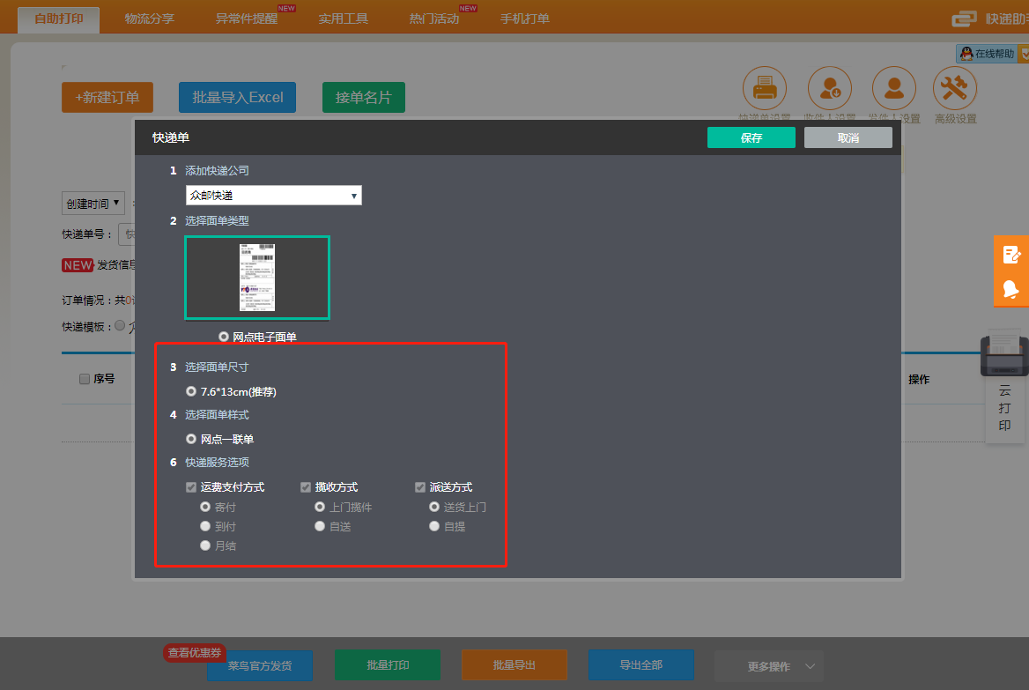Expand the 更多操作 dropdown

tap(768, 666)
